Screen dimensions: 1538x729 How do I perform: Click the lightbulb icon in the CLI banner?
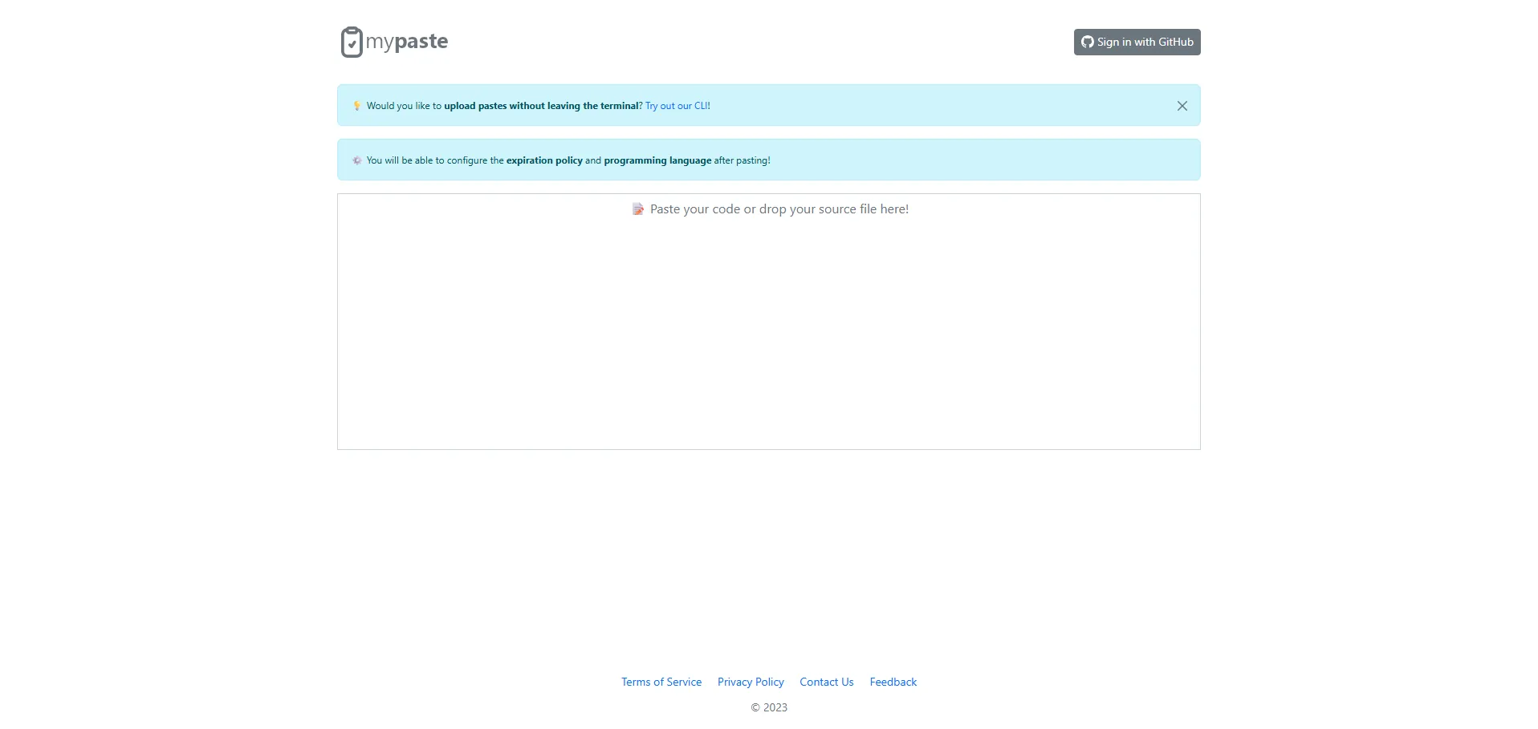357,106
